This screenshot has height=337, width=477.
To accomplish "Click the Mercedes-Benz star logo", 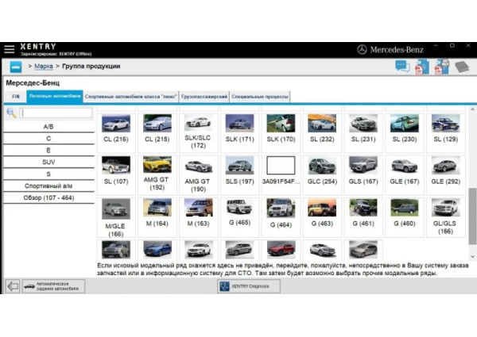I will click(362, 49).
